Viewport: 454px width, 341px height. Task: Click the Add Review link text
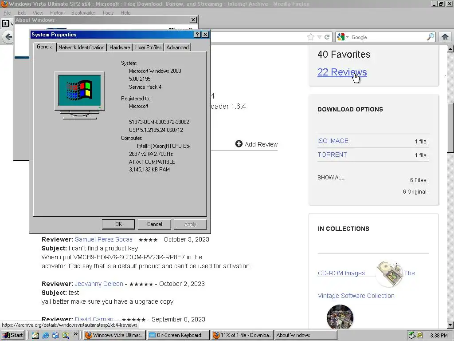point(261,144)
